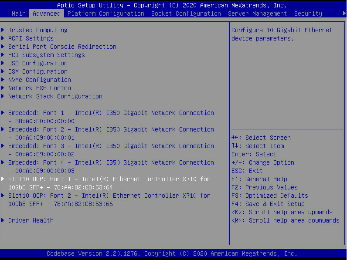Click the Codebase Version 2.20.1276 footer
This screenshot has width=347, height=260.
(172, 253)
